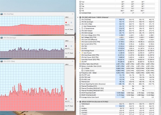Click the circle icon of Command Rate row
Image resolution: width=161 pixels, height=115 pixels.
[80, 13]
